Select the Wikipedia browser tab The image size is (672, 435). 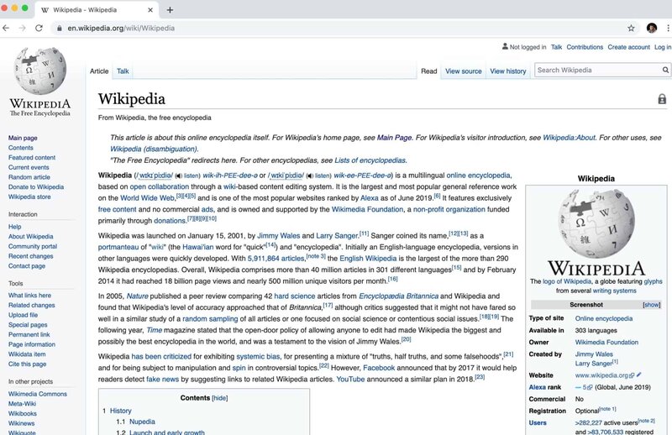click(x=97, y=10)
